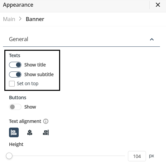Go back to Main breadcrumb
The image size is (166, 165).
[x=9, y=19]
